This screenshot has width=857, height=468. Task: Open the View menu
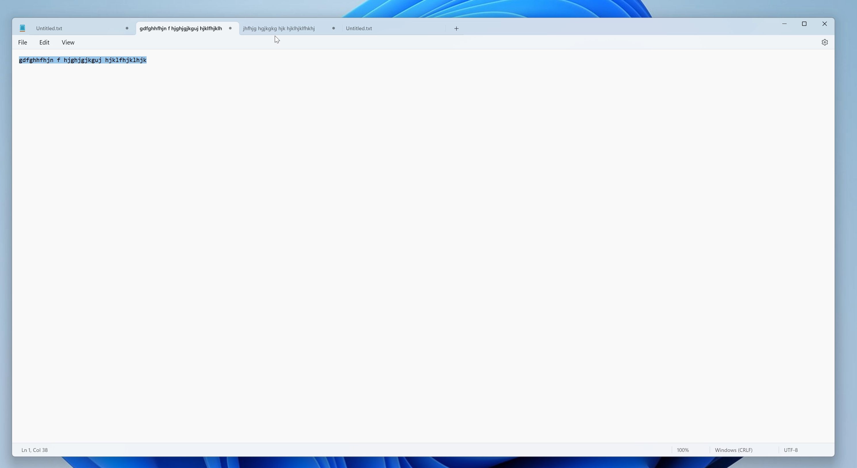point(68,42)
